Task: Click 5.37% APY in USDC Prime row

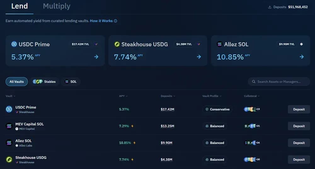Action: point(124,109)
